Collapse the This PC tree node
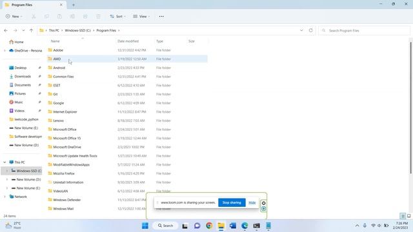The image size is (413, 232). 5,162
